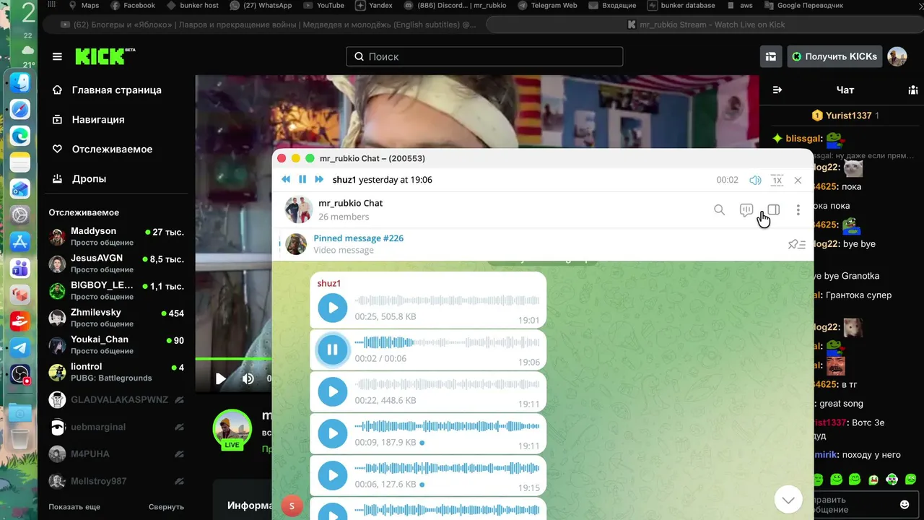Screen dimensions: 924x520
Task: Open Safari from the Dock
Action: click(20, 109)
